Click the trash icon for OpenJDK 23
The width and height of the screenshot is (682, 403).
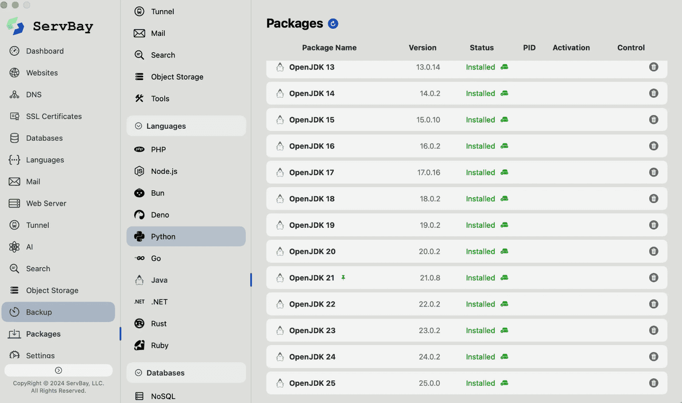653,330
